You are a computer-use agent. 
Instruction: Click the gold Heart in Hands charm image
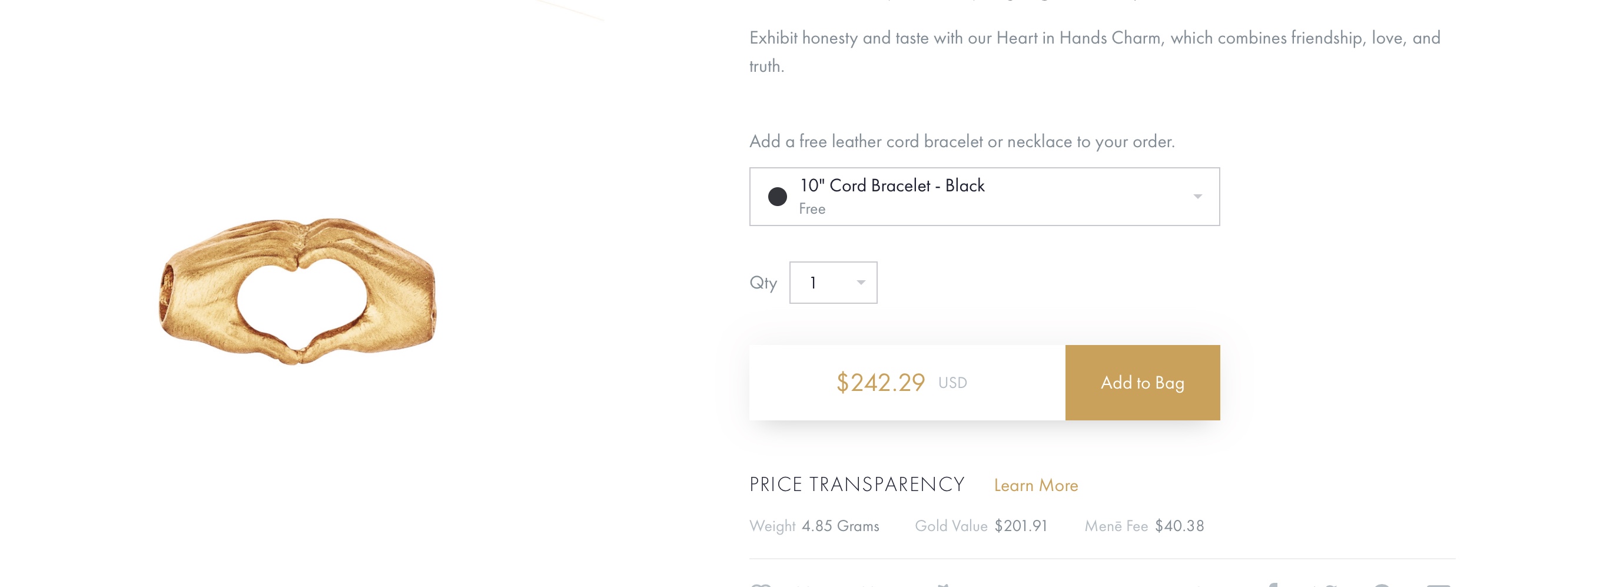click(x=298, y=291)
